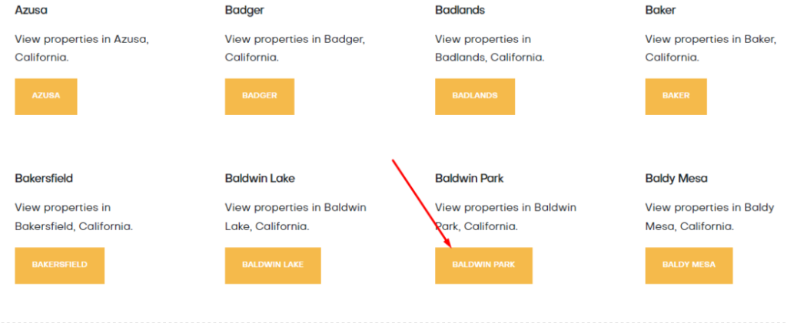Click the Baldwin Park heading title

point(469,179)
